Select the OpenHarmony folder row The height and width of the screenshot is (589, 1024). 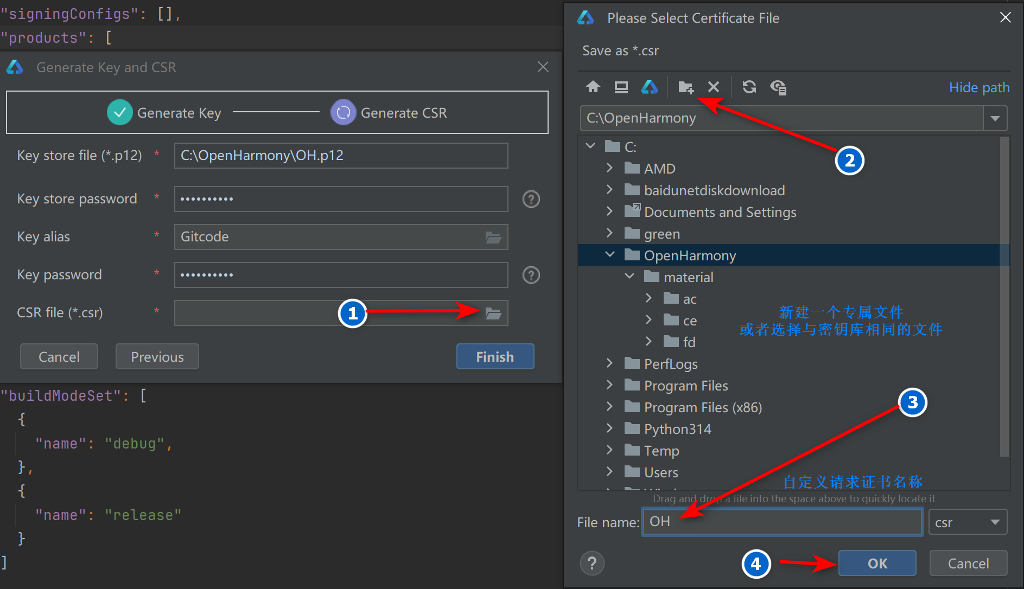789,255
